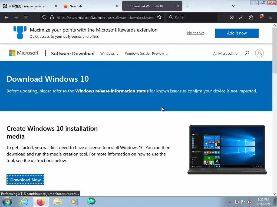This screenshot has height=207, width=277.
Task: Open Firefox extensions puzzle icon
Action: click(251, 18)
